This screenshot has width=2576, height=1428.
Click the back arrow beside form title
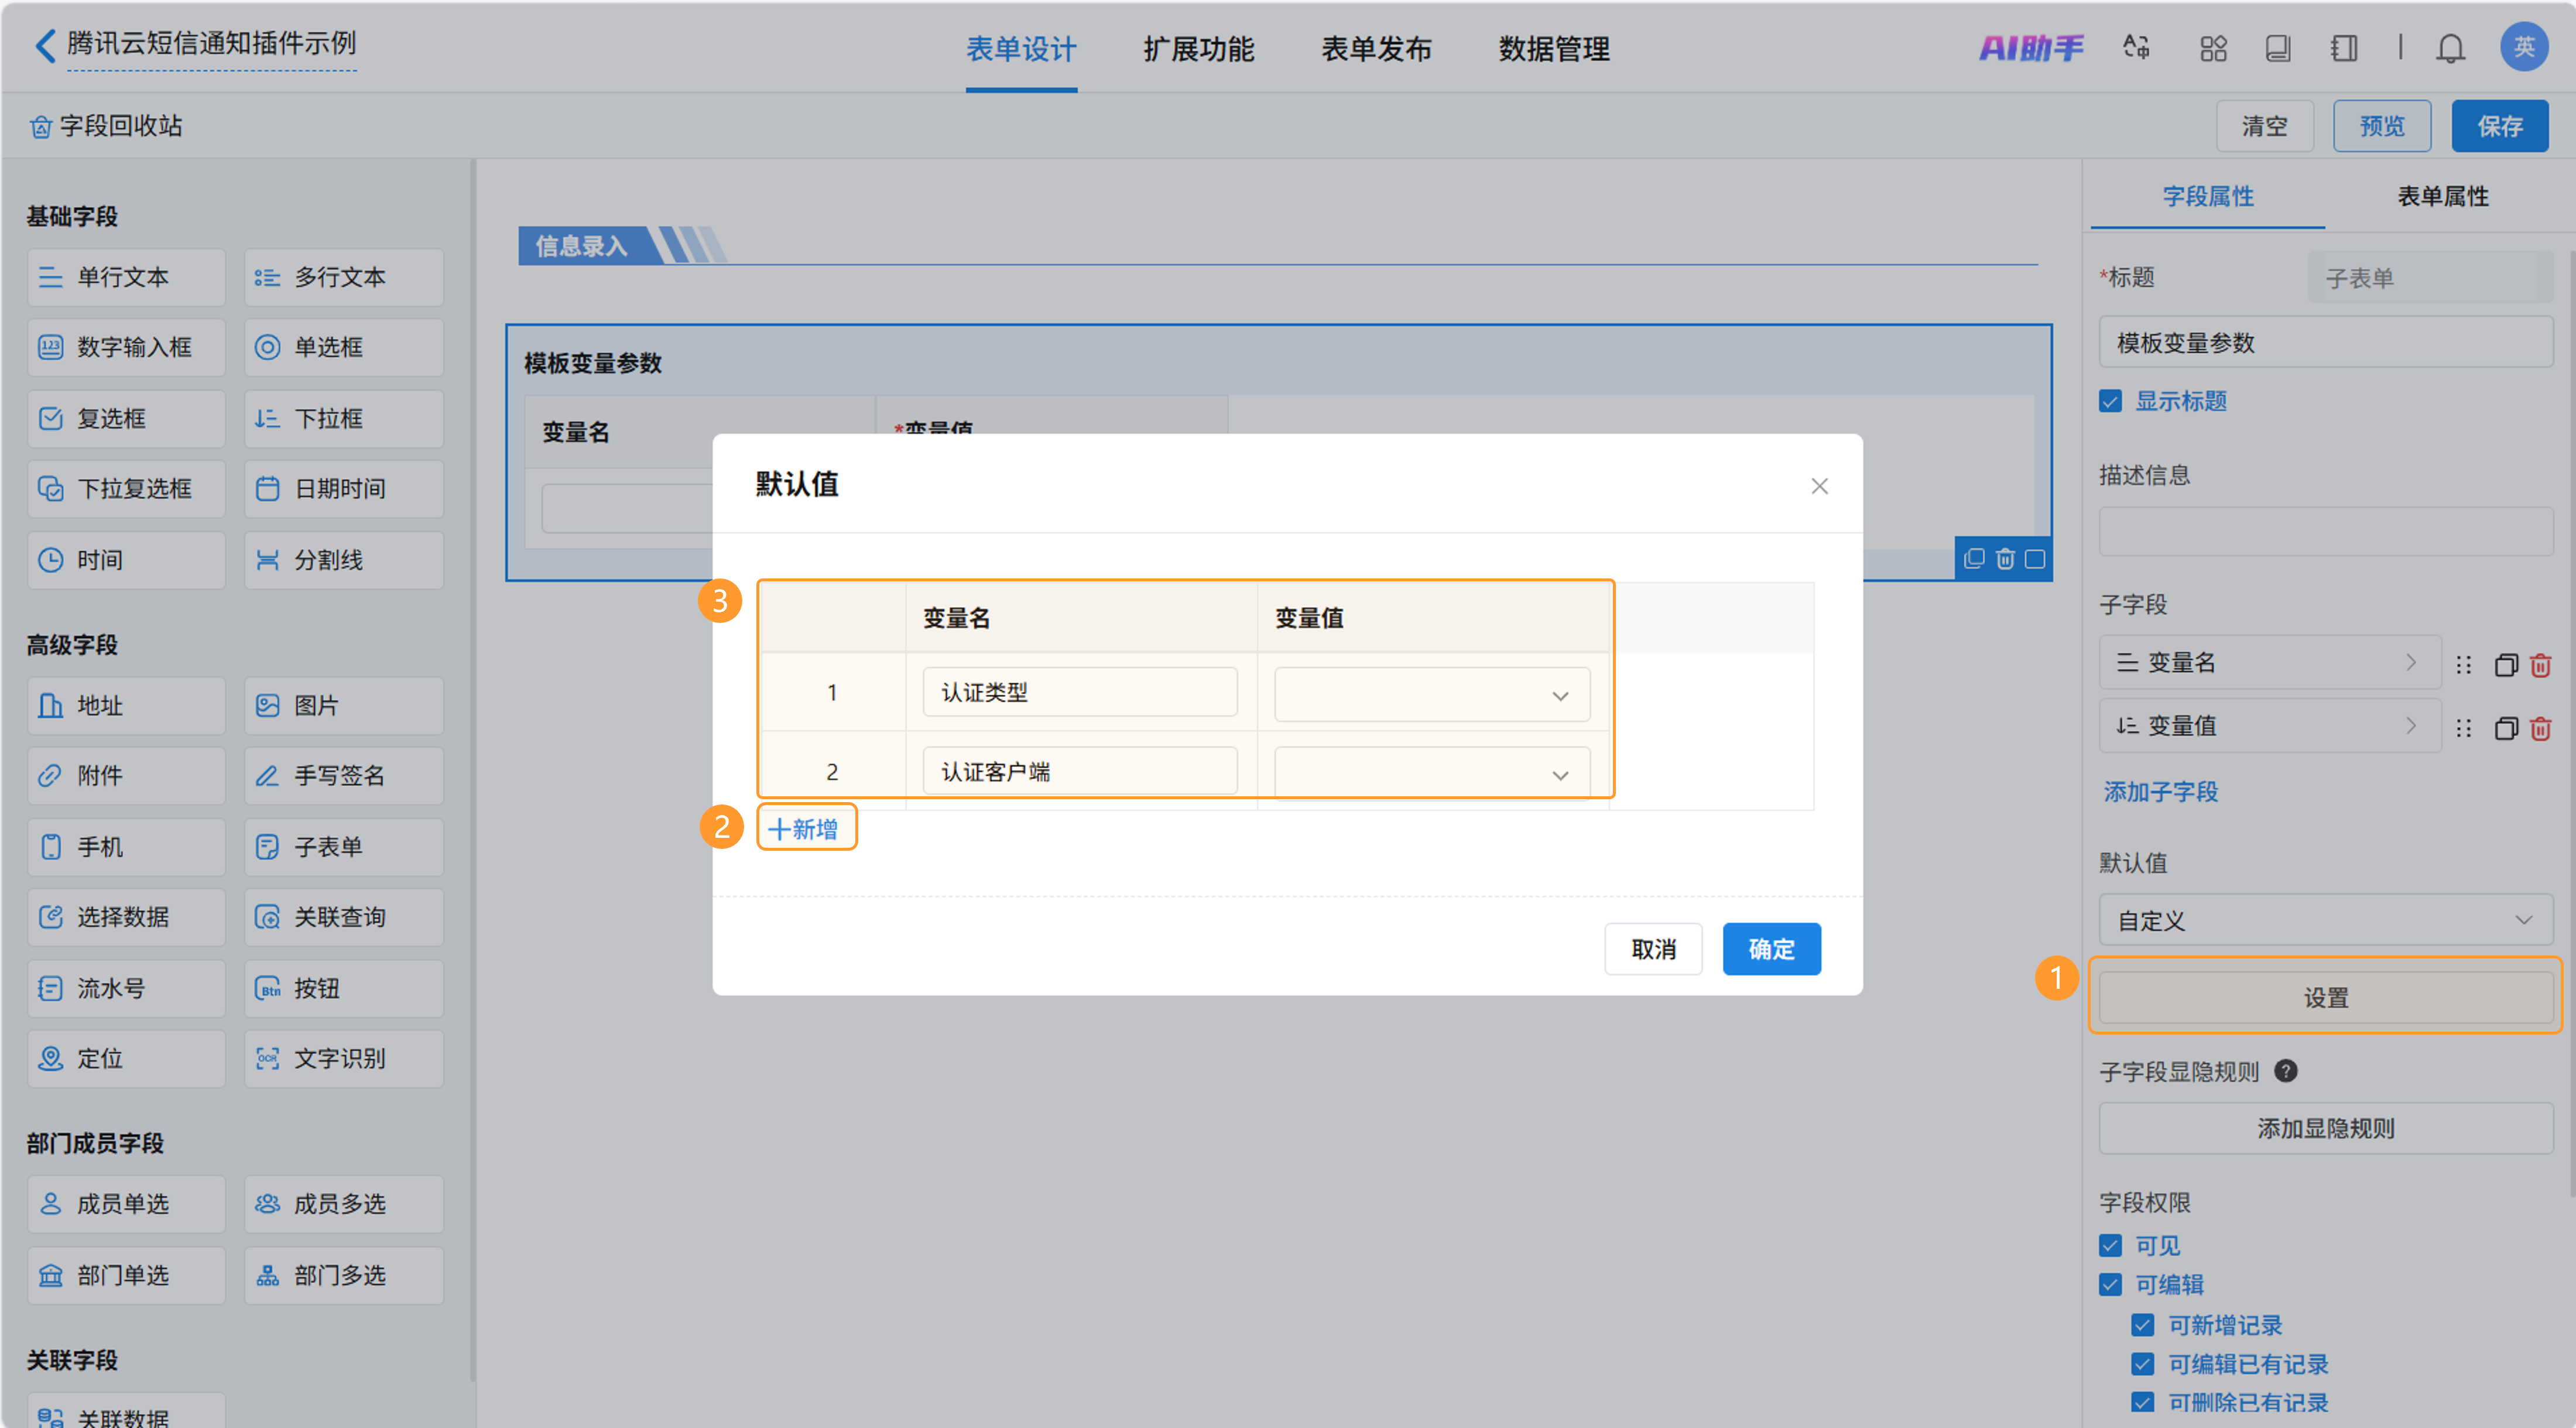tap(45, 45)
